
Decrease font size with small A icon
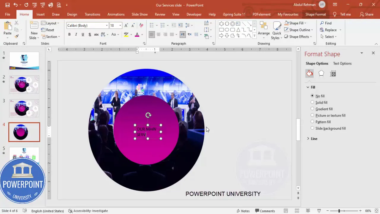click(x=133, y=26)
